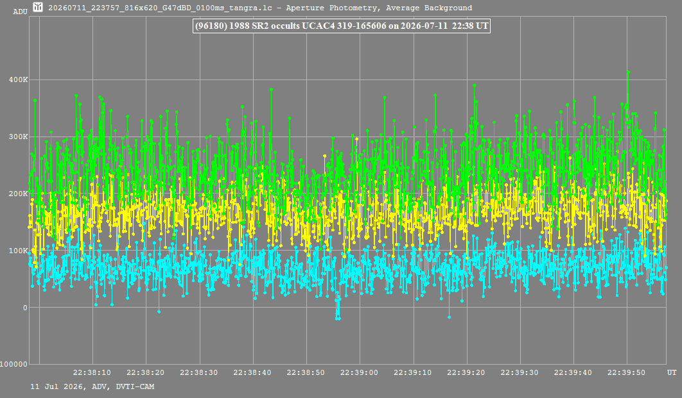The width and height of the screenshot is (682, 398).
Task: Click the UT label on time axis
Action: tap(672, 372)
